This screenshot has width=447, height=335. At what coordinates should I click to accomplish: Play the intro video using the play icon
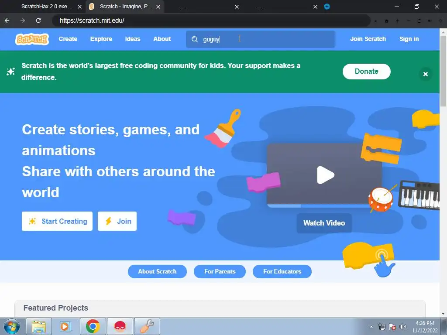pos(325,175)
